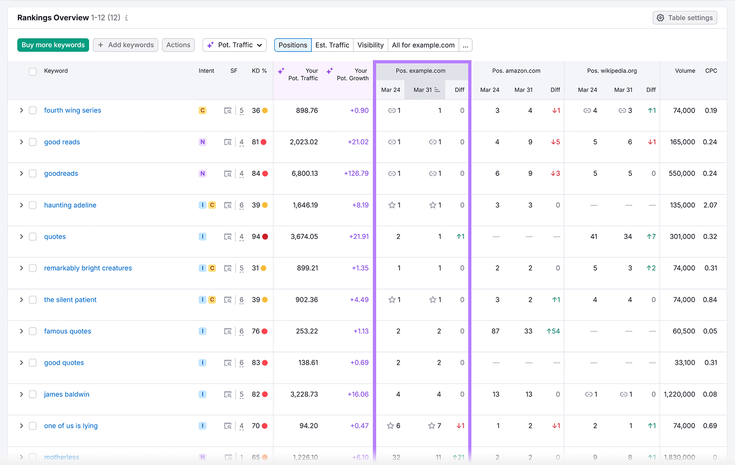Open the magnifier icon for the quotes keyword
The width and height of the screenshot is (735, 465).
click(228, 237)
